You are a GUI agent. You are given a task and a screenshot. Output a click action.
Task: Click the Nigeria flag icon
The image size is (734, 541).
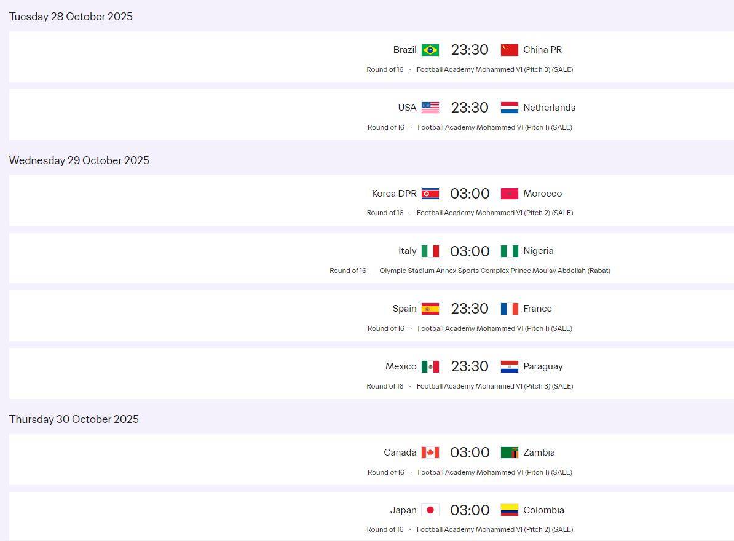[x=509, y=251]
